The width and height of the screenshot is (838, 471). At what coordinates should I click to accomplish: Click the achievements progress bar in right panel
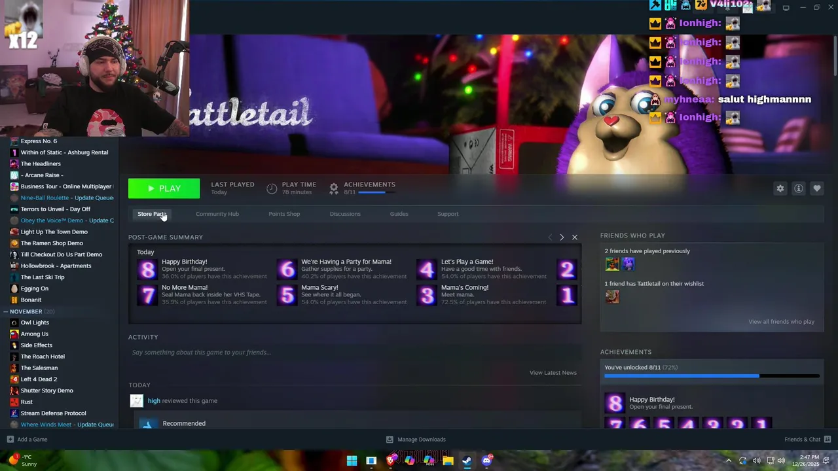(712, 376)
